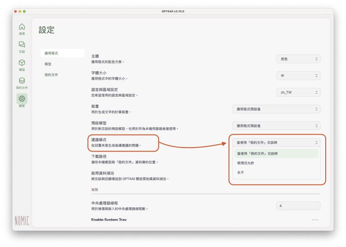Click the 中央處理器線程 thread count field
The width and height of the screenshot is (346, 247).
(x=298, y=206)
